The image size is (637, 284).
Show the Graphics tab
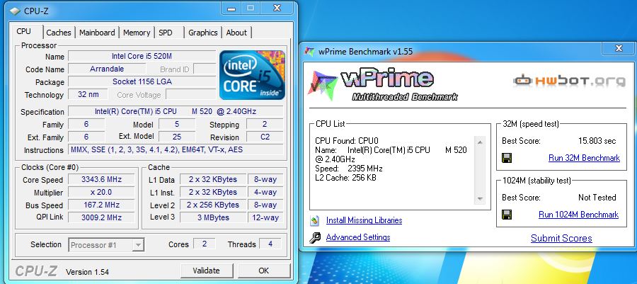[x=202, y=33]
